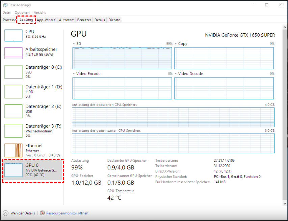The width and height of the screenshot is (288, 221).
Task: Click the Task-Manager title bar icon
Action: (5, 5)
